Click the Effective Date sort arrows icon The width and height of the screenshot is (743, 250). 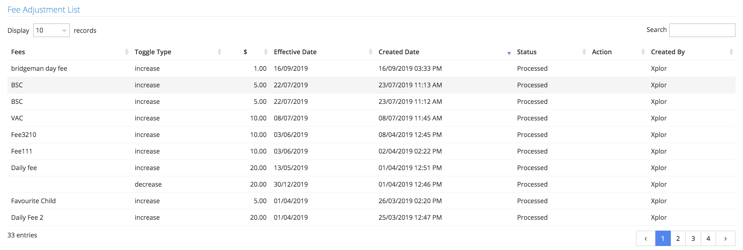[x=370, y=52]
